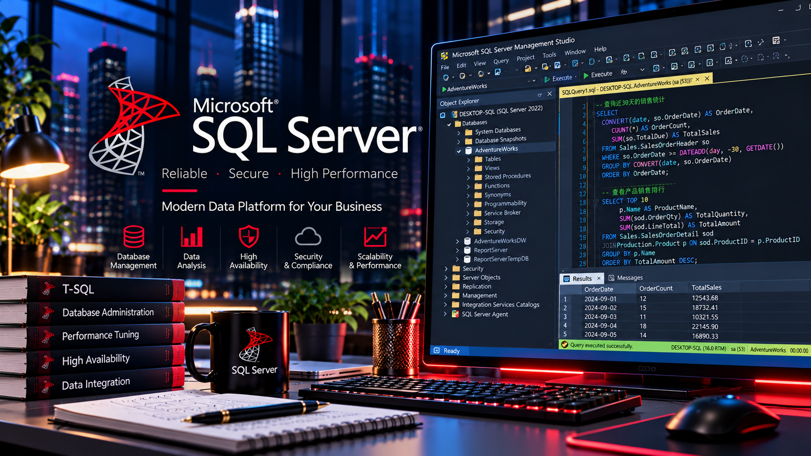Click the Execute button with solid green arrow
The height and width of the screenshot is (456, 811).
click(598, 75)
